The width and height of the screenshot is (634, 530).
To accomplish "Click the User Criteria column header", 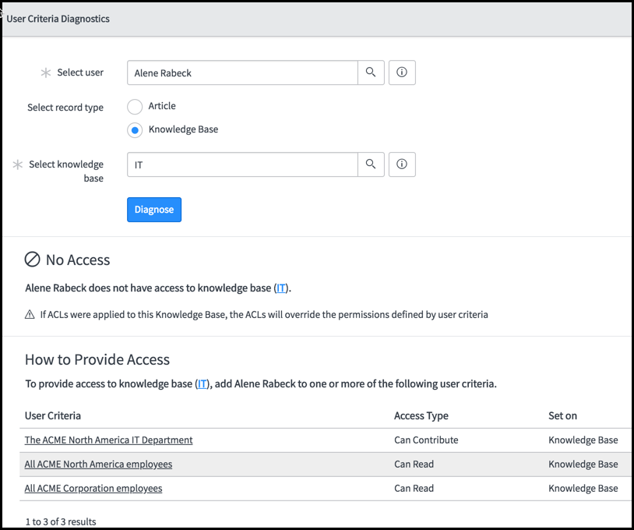I will [x=52, y=415].
